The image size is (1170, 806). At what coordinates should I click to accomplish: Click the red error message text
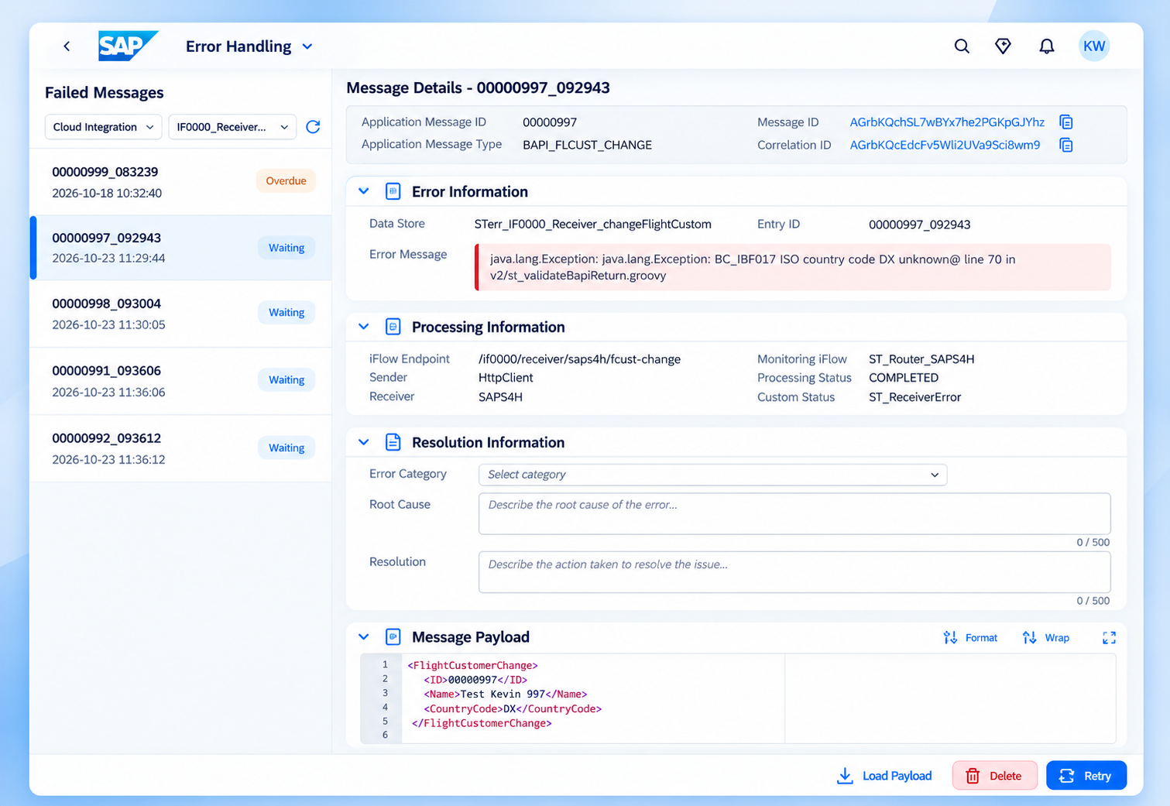coord(753,267)
